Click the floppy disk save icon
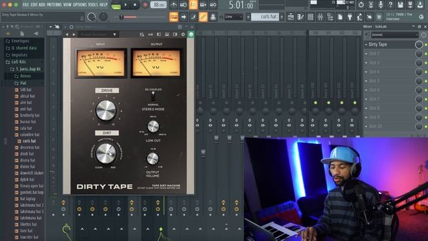Viewport: 428px width, 241px height. click(x=401, y=5)
